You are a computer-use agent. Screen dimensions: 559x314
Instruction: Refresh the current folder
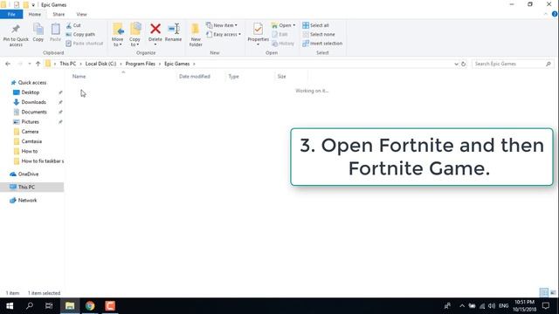click(x=464, y=64)
